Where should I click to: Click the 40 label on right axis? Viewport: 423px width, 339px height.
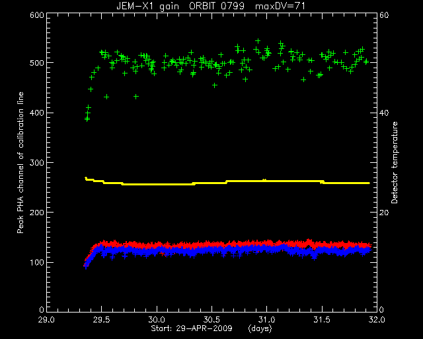[x=384, y=113]
